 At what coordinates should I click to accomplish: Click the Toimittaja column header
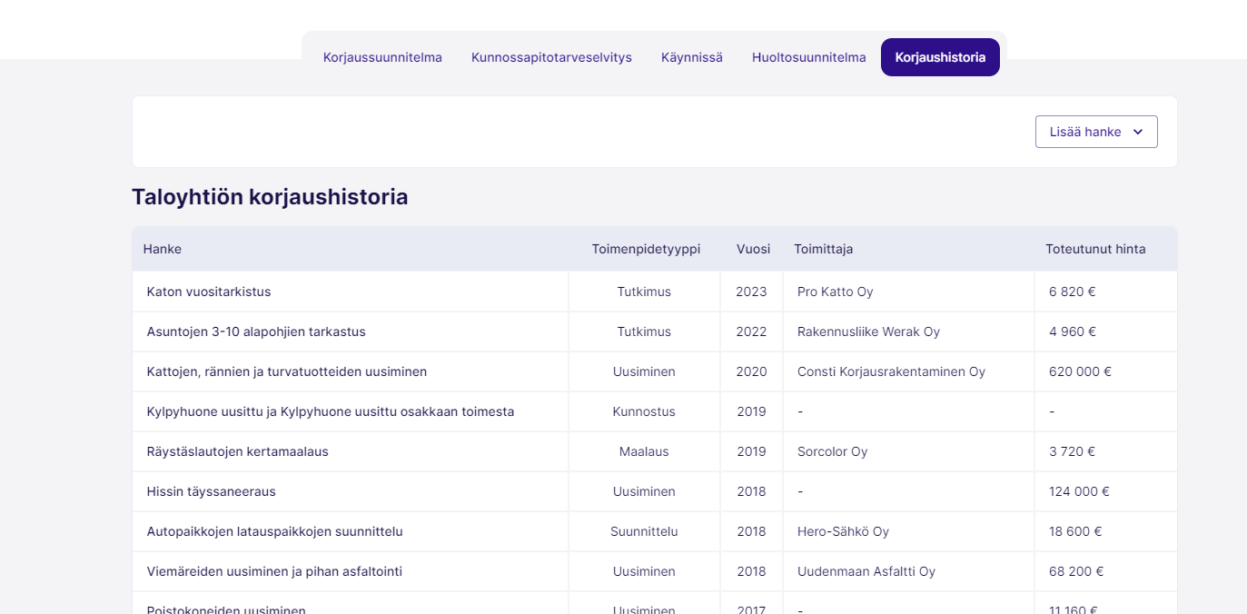click(x=823, y=249)
